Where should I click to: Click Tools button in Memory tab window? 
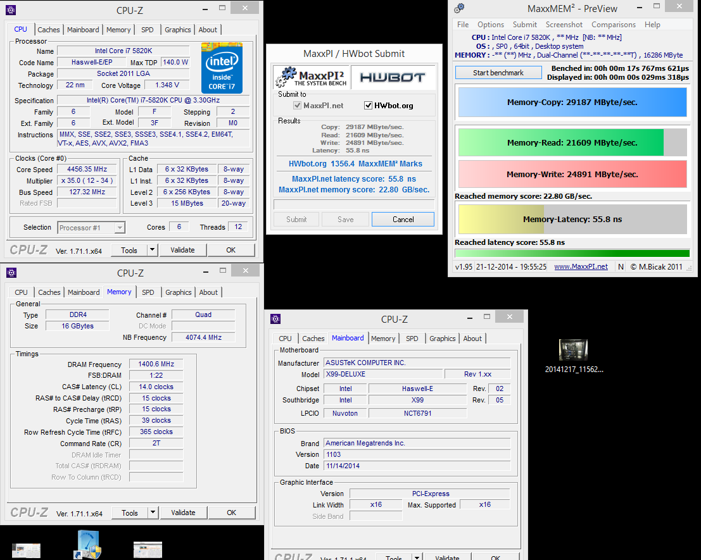point(130,513)
